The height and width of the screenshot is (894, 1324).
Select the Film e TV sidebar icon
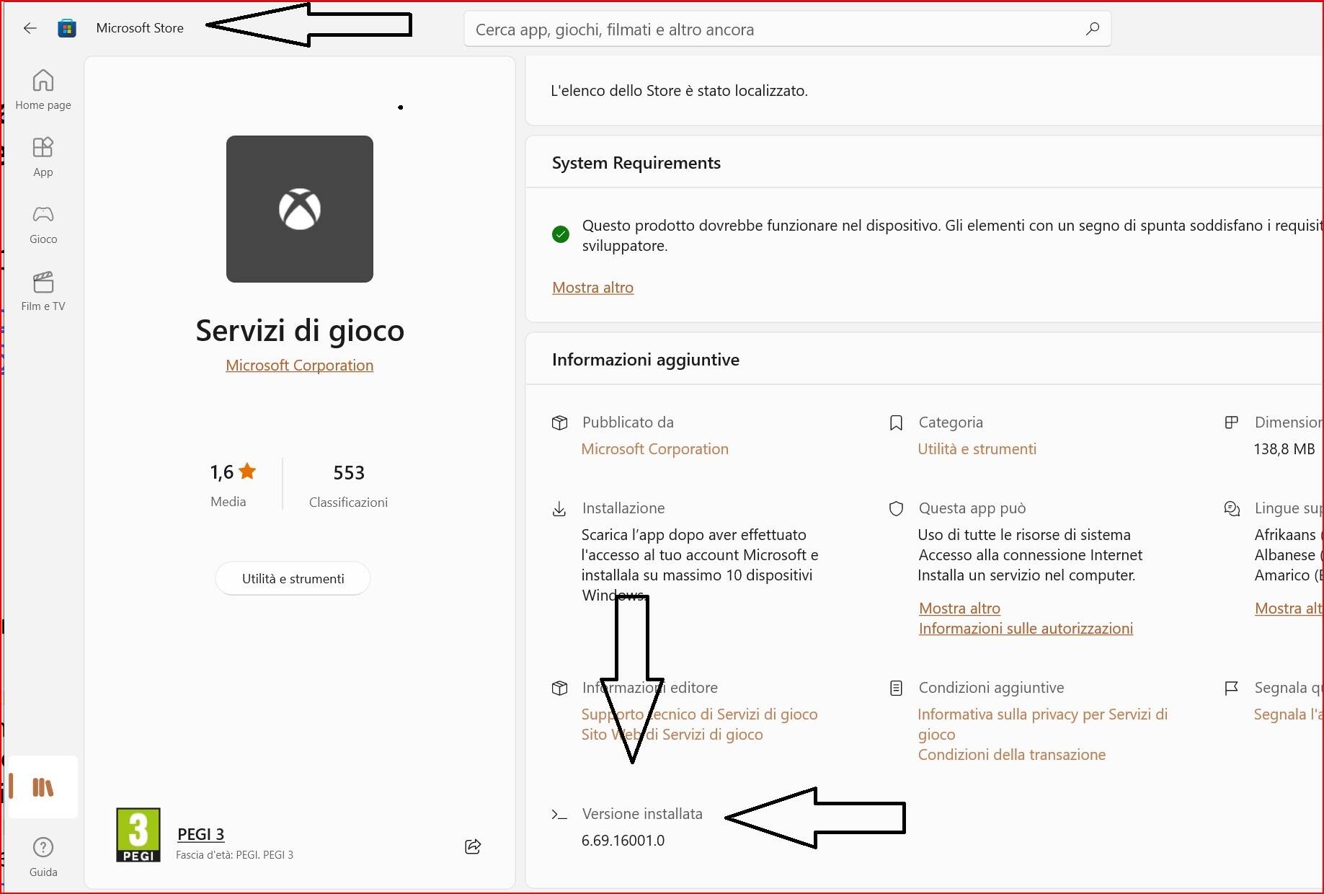43,283
